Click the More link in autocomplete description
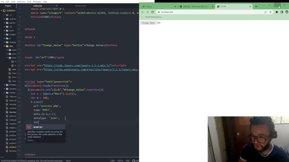Viewport: 289px width, 162px height. coord(30,140)
